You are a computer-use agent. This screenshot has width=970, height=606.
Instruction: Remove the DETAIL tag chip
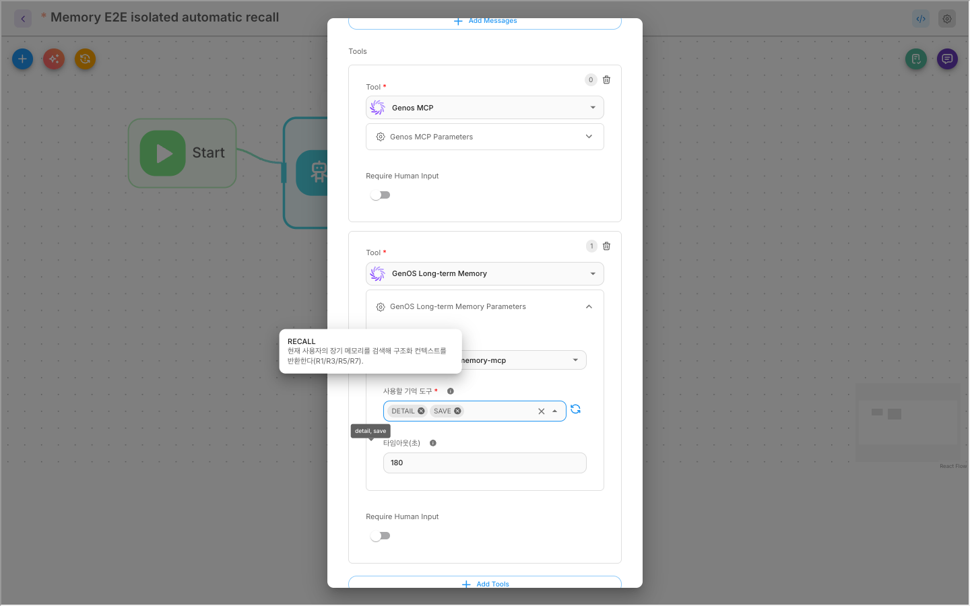421,411
